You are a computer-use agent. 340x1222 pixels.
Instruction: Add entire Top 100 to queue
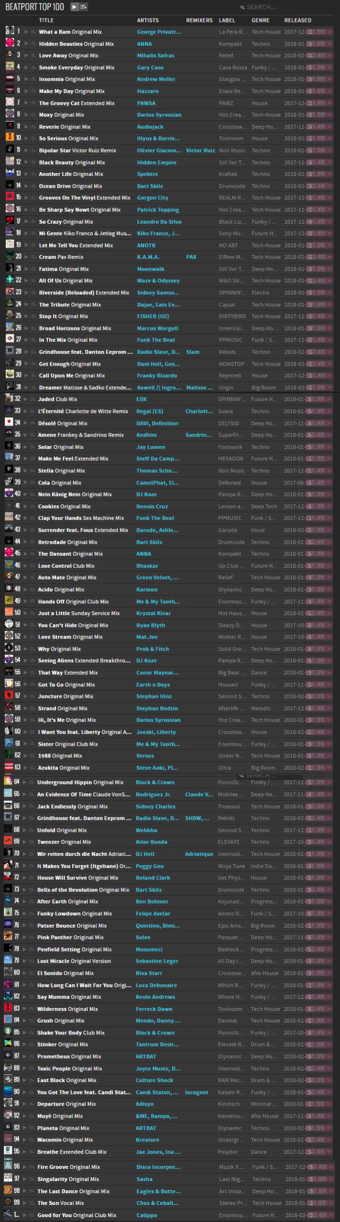pos(83,7)
